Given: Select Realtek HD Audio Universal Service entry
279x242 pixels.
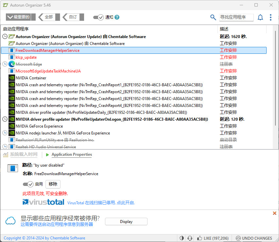Looking at the screenshot, I should (134, 147).
